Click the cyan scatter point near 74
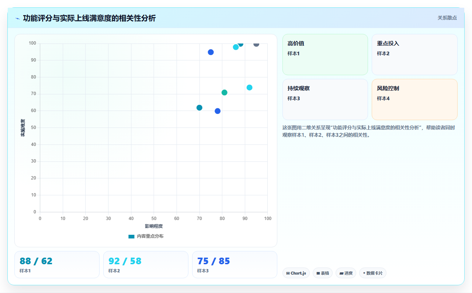Viewport: 472px width, 293px height. [250, 88]
